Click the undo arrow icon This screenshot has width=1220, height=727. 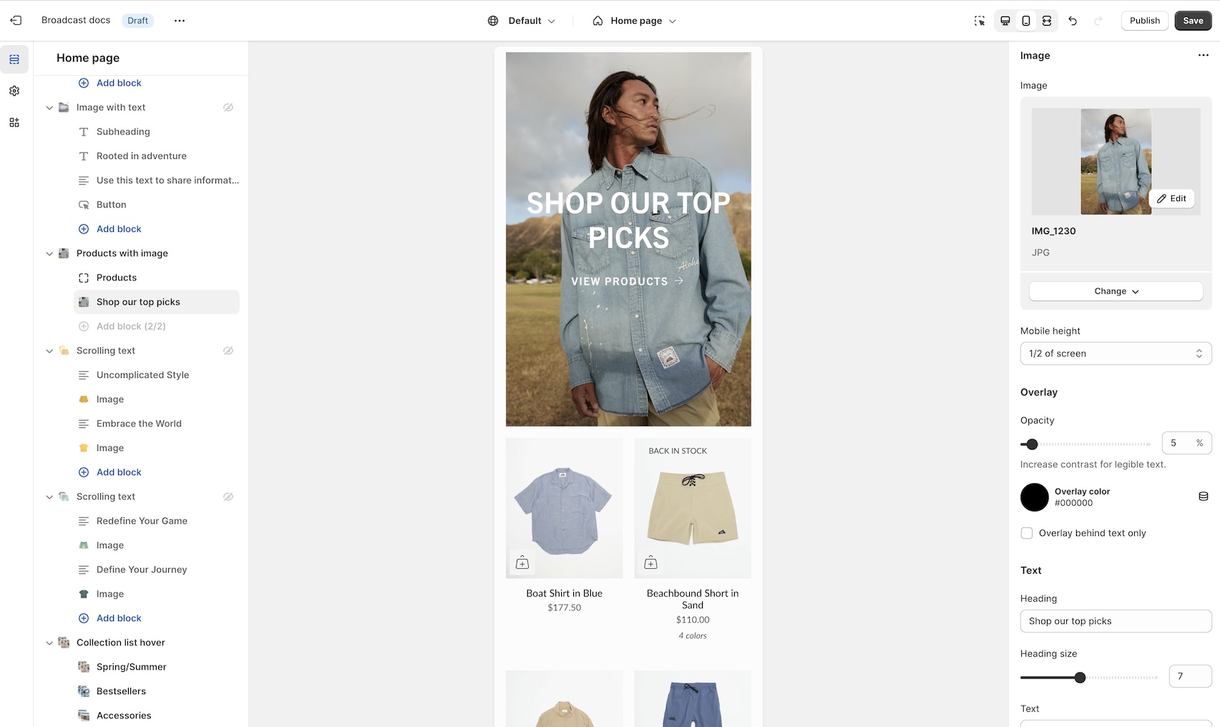pyautogui.click(x=1073, y=21)
